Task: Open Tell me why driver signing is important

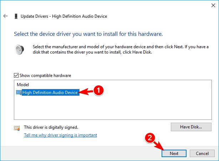Action: tap(61, 135)
